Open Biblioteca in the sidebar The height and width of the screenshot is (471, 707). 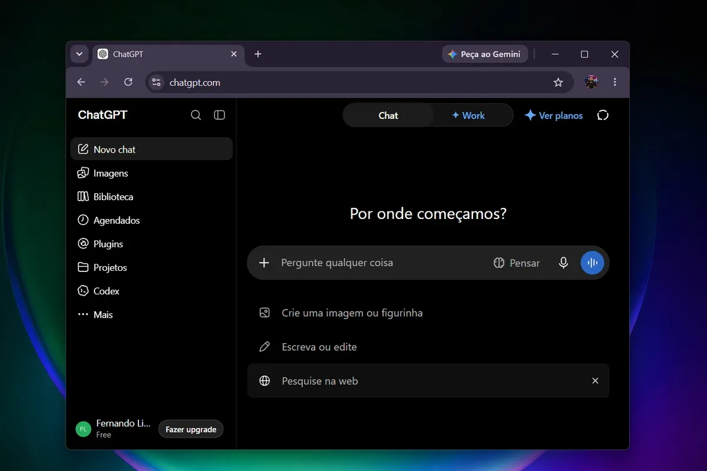tap(151, 197)
